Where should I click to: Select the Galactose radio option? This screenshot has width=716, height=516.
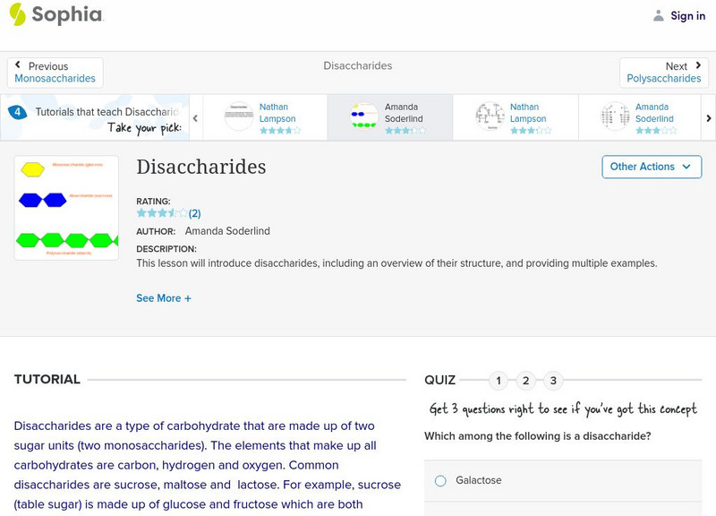(440, 481)
